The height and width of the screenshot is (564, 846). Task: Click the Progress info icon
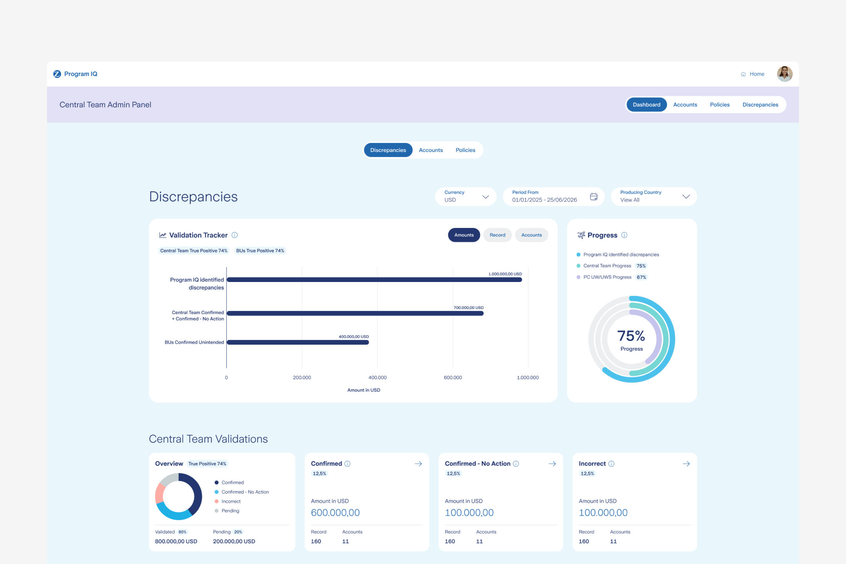(624, 235)
